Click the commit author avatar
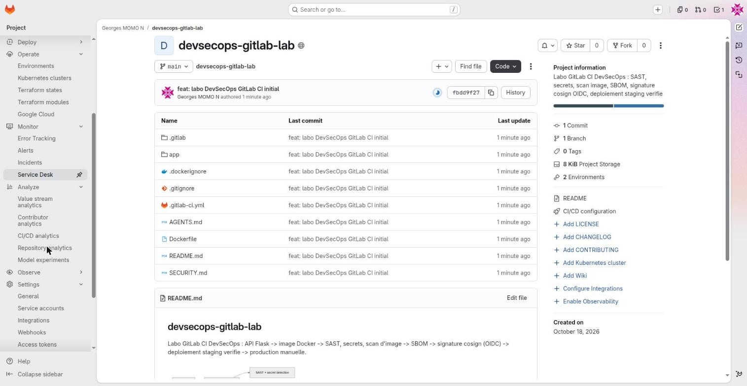 168,93
